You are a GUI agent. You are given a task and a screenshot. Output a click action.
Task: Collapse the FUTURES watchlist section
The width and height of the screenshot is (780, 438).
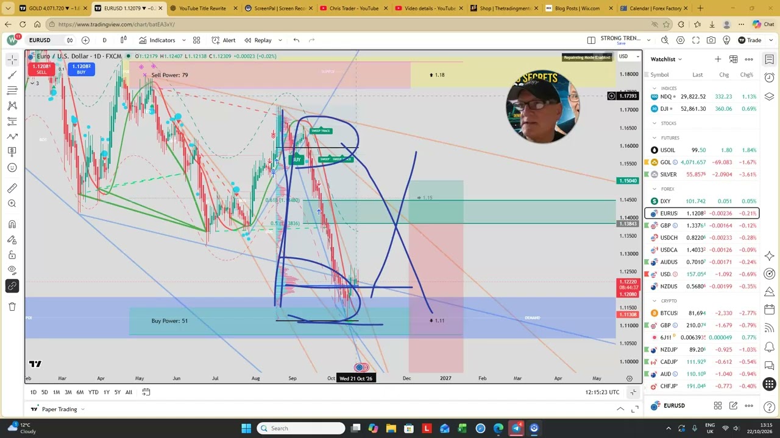point(654,138)
